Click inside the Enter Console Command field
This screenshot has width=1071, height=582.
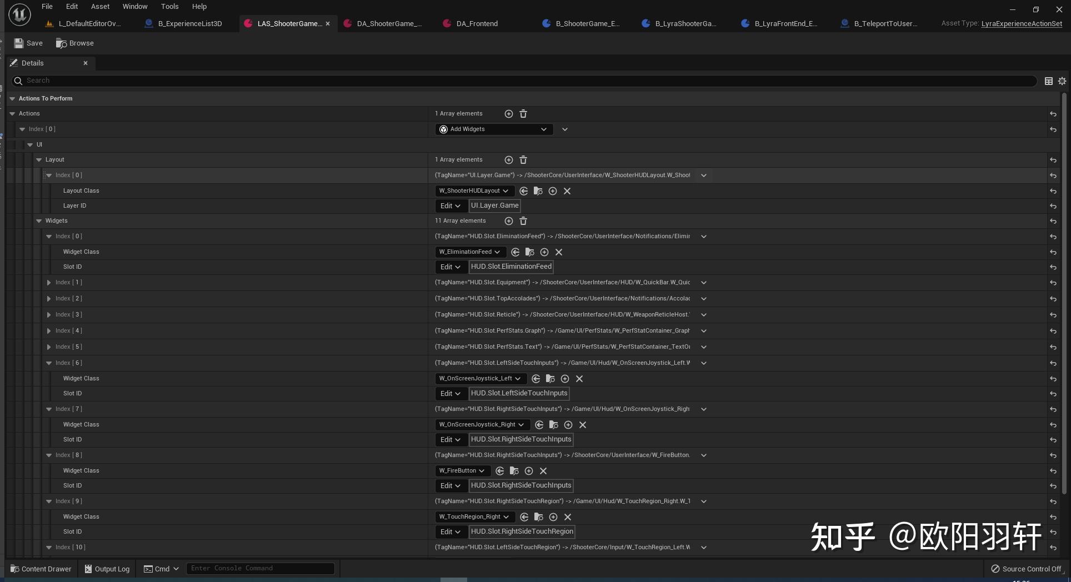point(260,568)
